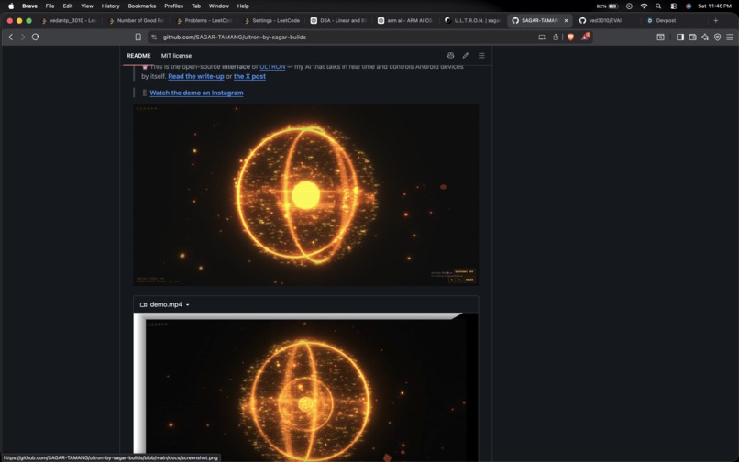Switch to the vedantp_3010 LeetCode tab
Screen dimensions: 739x462
69,21
